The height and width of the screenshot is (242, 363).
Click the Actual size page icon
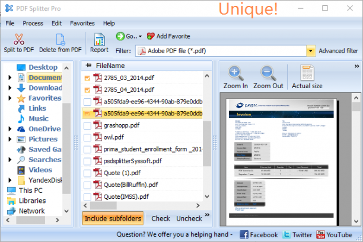(x=307, y=73)
